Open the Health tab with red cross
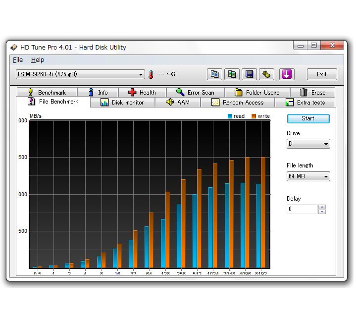 point(142,92)
